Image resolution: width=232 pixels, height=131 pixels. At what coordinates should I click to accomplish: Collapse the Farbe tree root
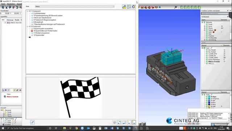[x=202, y=95]
